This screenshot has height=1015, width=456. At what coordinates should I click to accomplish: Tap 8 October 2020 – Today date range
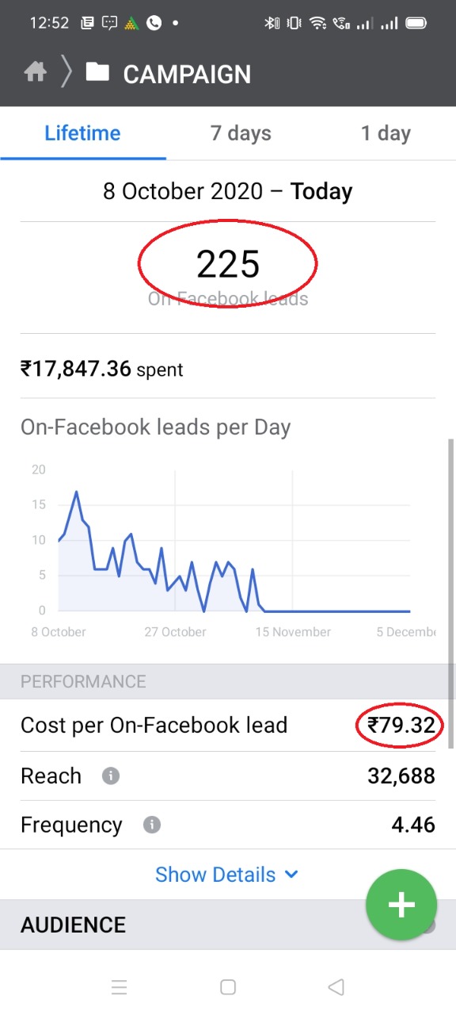point(228,191)
